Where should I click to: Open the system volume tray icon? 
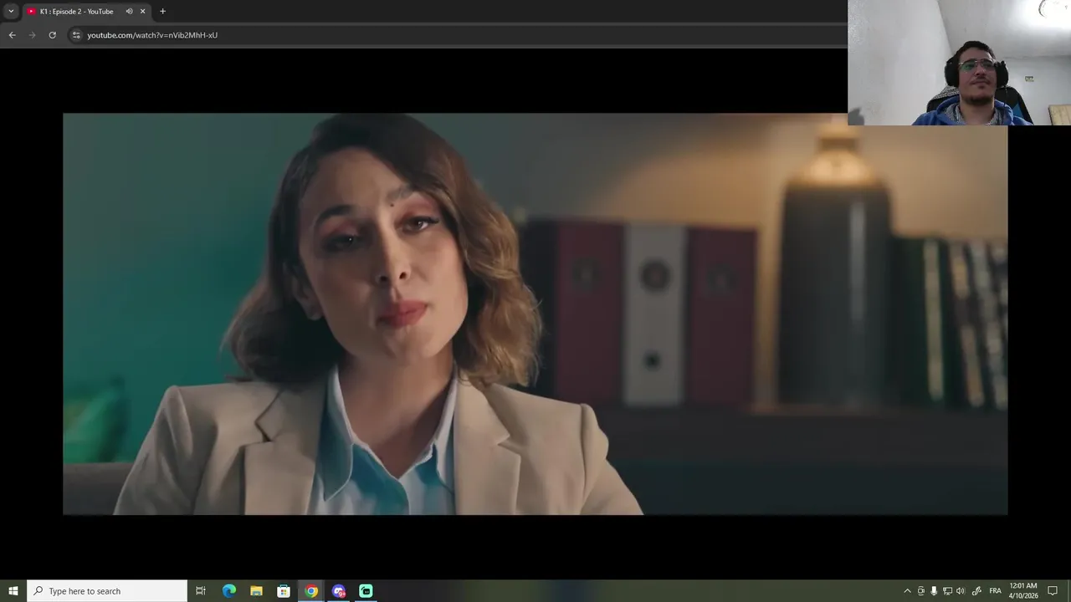click(x=961, y=591)
